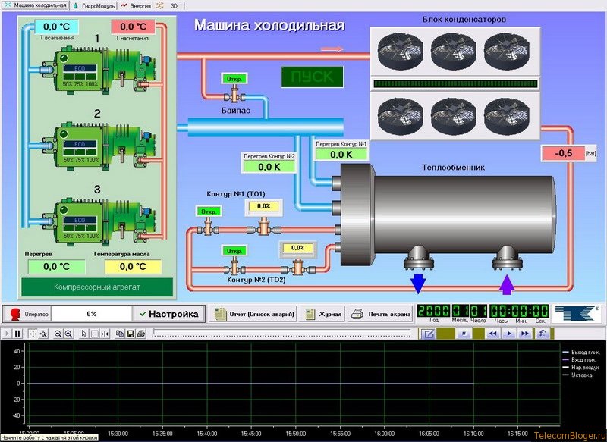607x442 pixels.
Task: Click the crosshair pan tool icon
Action: 33,334
